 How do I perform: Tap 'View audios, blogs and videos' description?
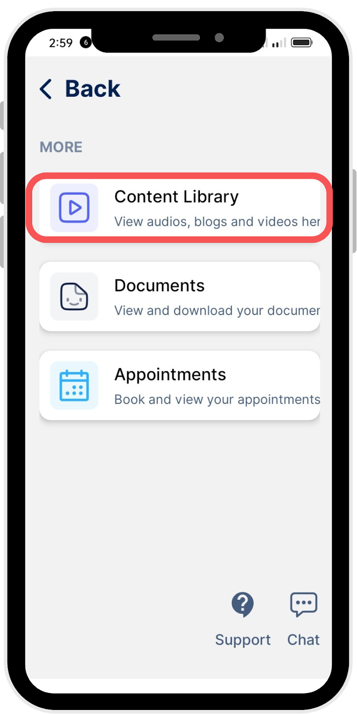[217, 221]
